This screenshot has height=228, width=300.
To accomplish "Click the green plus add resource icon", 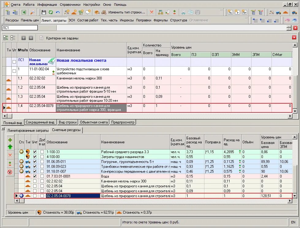I will [10, 140].
